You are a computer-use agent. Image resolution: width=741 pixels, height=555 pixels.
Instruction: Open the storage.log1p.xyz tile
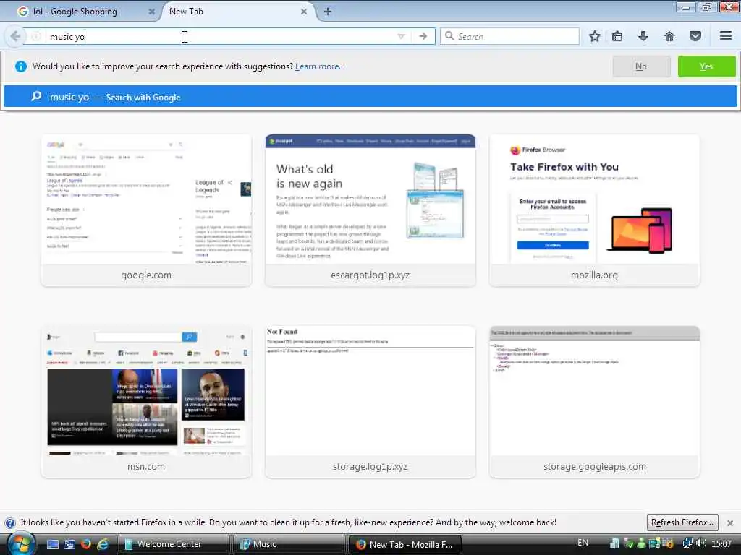point(370,402)
